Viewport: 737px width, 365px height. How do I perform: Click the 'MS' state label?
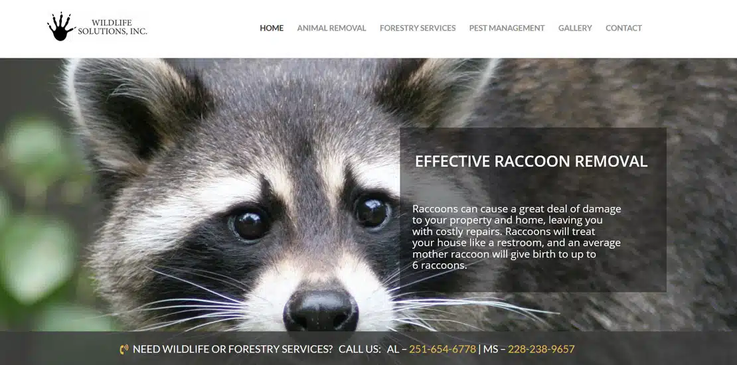[490, 350]
